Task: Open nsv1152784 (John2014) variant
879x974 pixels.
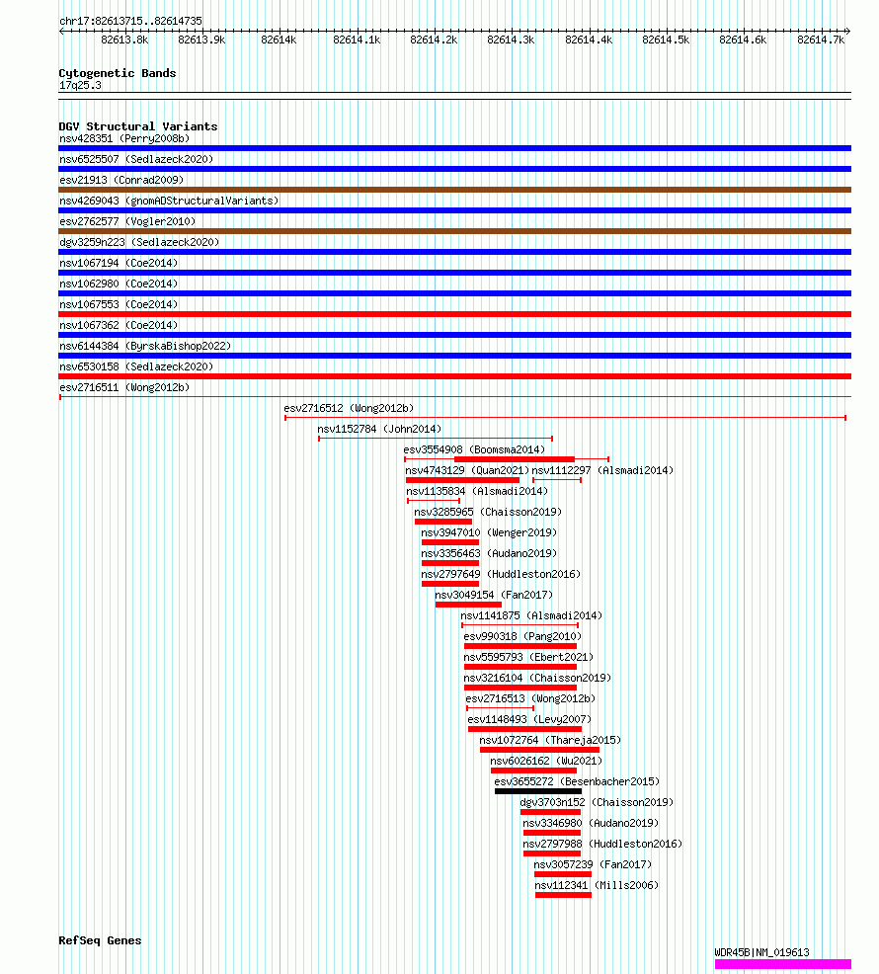Action: coord(379,430)
